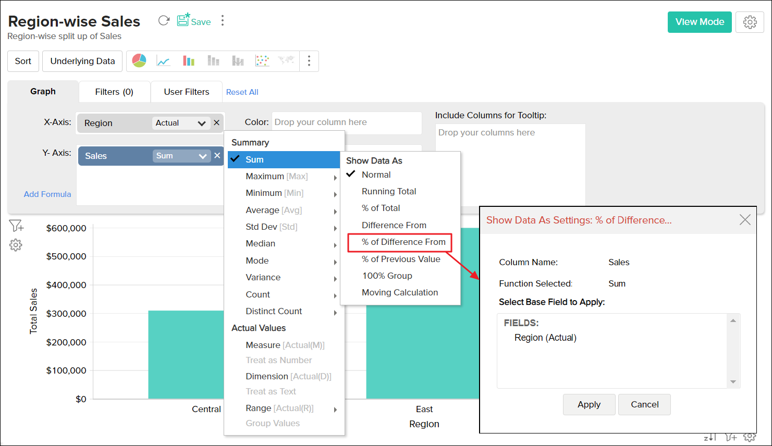The image size is (772, 446).
Task: Open the Sum aggregation dropdown on Sales
Action: pos(182,155)
